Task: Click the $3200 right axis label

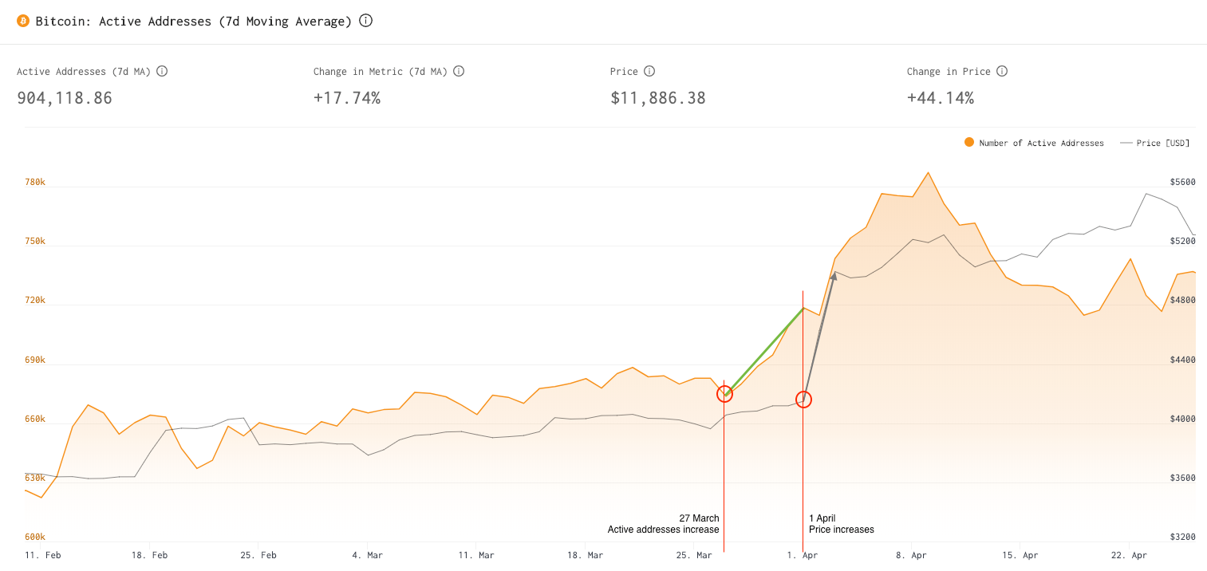Action: (x=1183, y=538)
